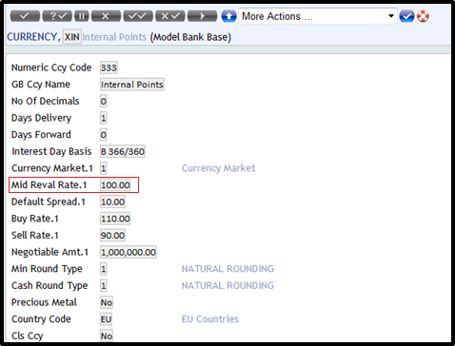This screenshot has width=455, height=346.
Task: Click the 'Internal Points' header description
Action: pyautogui.click(x=114, y=37)
